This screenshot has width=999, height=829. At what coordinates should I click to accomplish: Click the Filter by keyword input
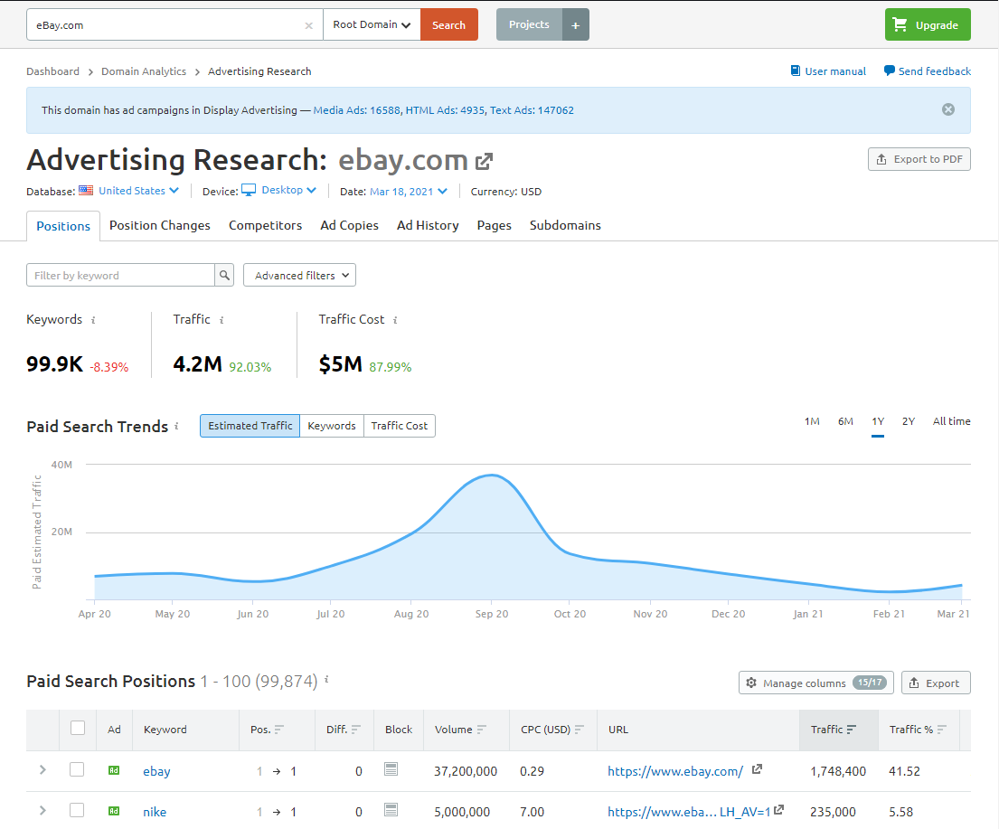[x=121, y=275]
